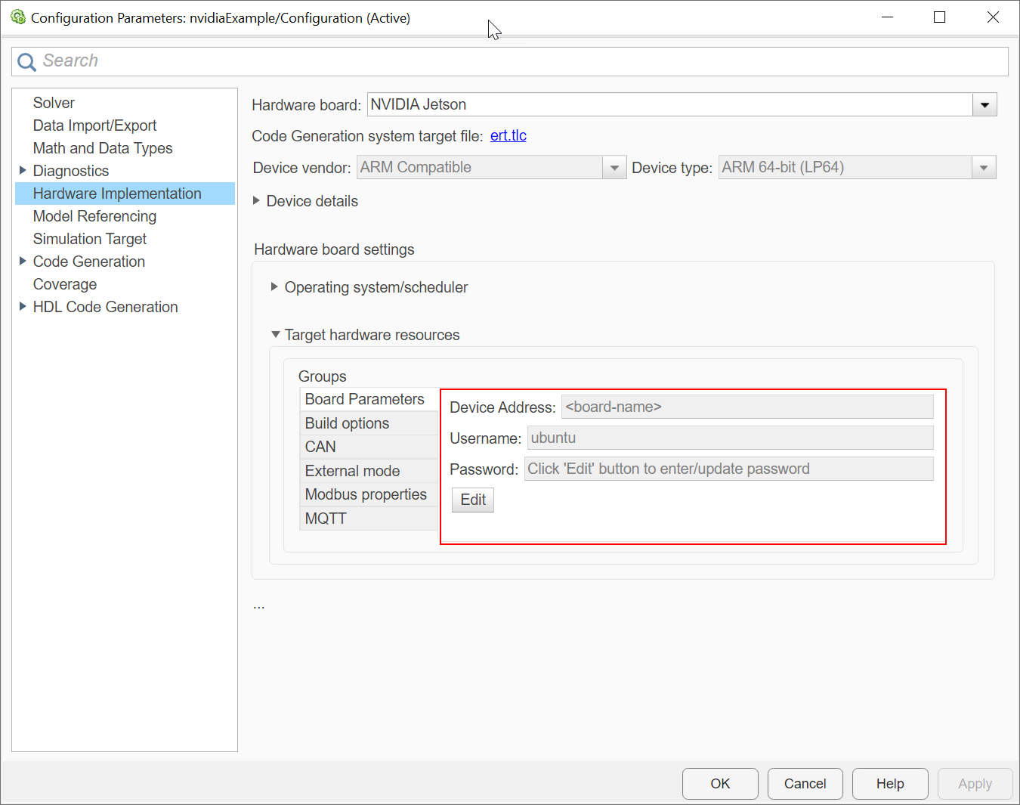Click the Apply button
The width and height of the screenshot is (1020, 805).
(x=975, y=784)
